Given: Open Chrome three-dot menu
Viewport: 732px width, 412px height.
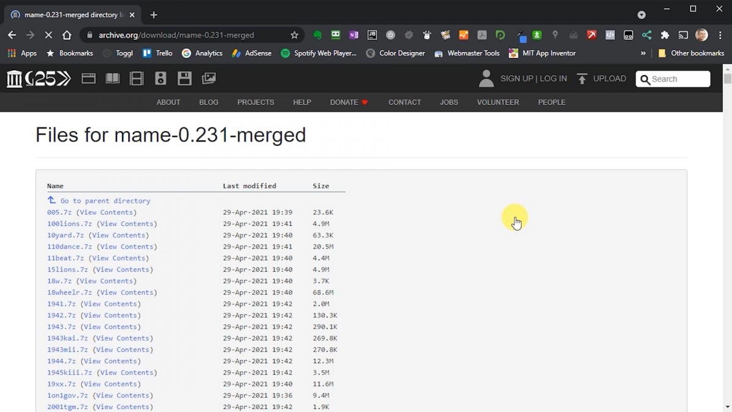Looking at the screenshot, I should pos(720,35).
